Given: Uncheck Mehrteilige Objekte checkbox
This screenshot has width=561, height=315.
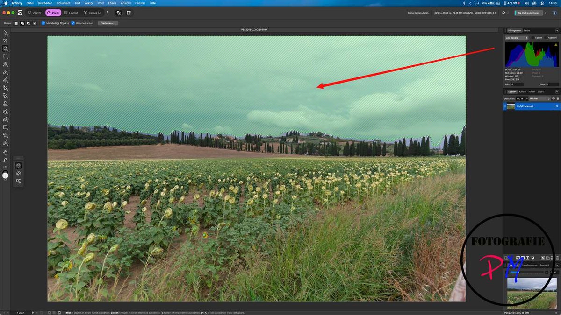Looking at the screenshot, I should click(43, 23).
